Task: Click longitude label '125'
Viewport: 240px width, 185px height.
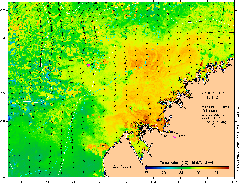Action: click(x=181, y=182)
